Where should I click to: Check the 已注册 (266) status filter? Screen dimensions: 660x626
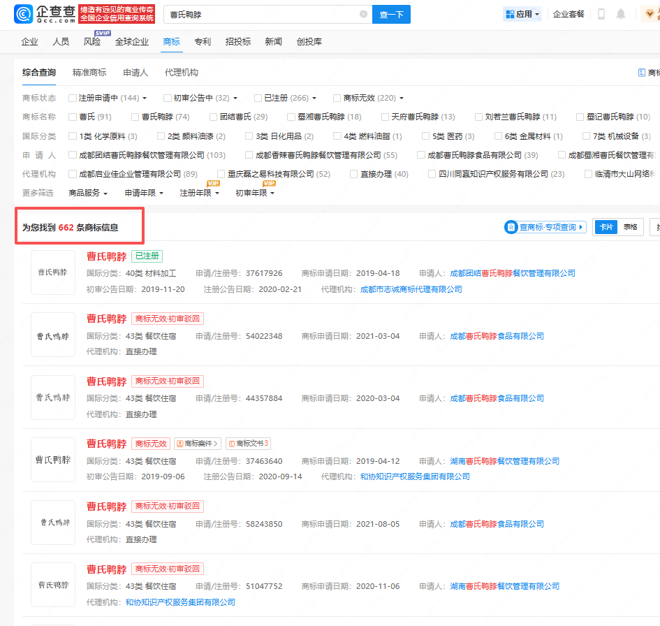tap(258, 99)
